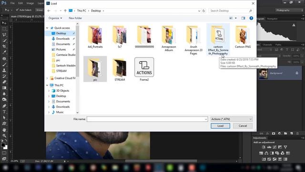Click the Create new group folder icon
This screenshot has height=172, width=305.
pyautogui.click(x=285, y=133)
